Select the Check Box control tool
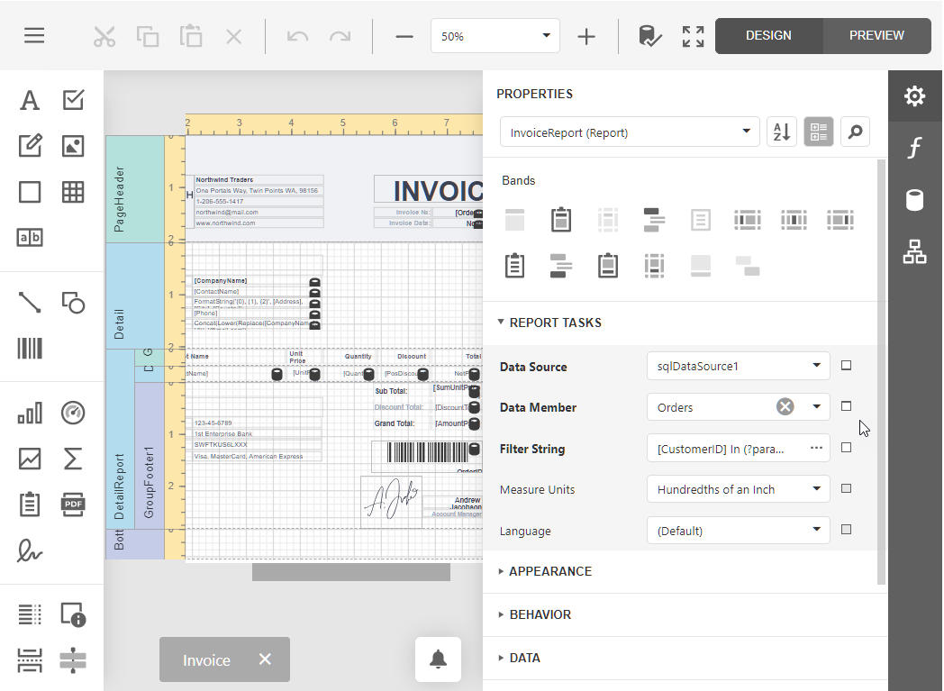Viewport: 944px width, 691px height. pyautogui.click(x=73, y=100)
